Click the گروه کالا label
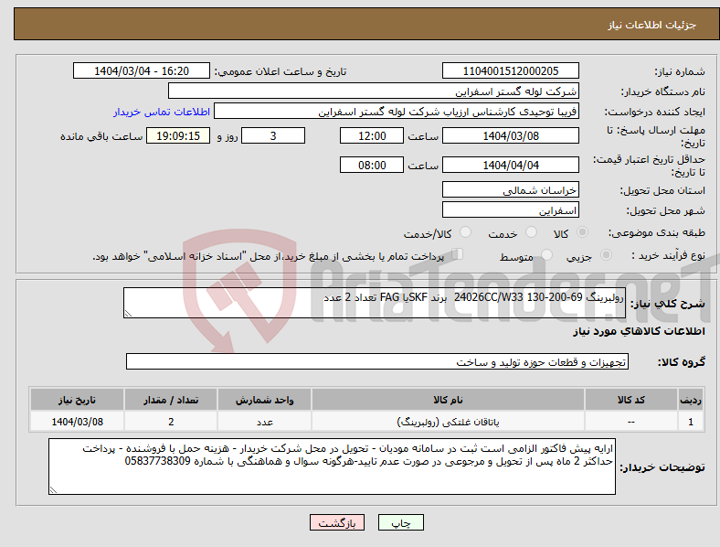The width and height of the screenshot is (720, 547). [682, 362]
